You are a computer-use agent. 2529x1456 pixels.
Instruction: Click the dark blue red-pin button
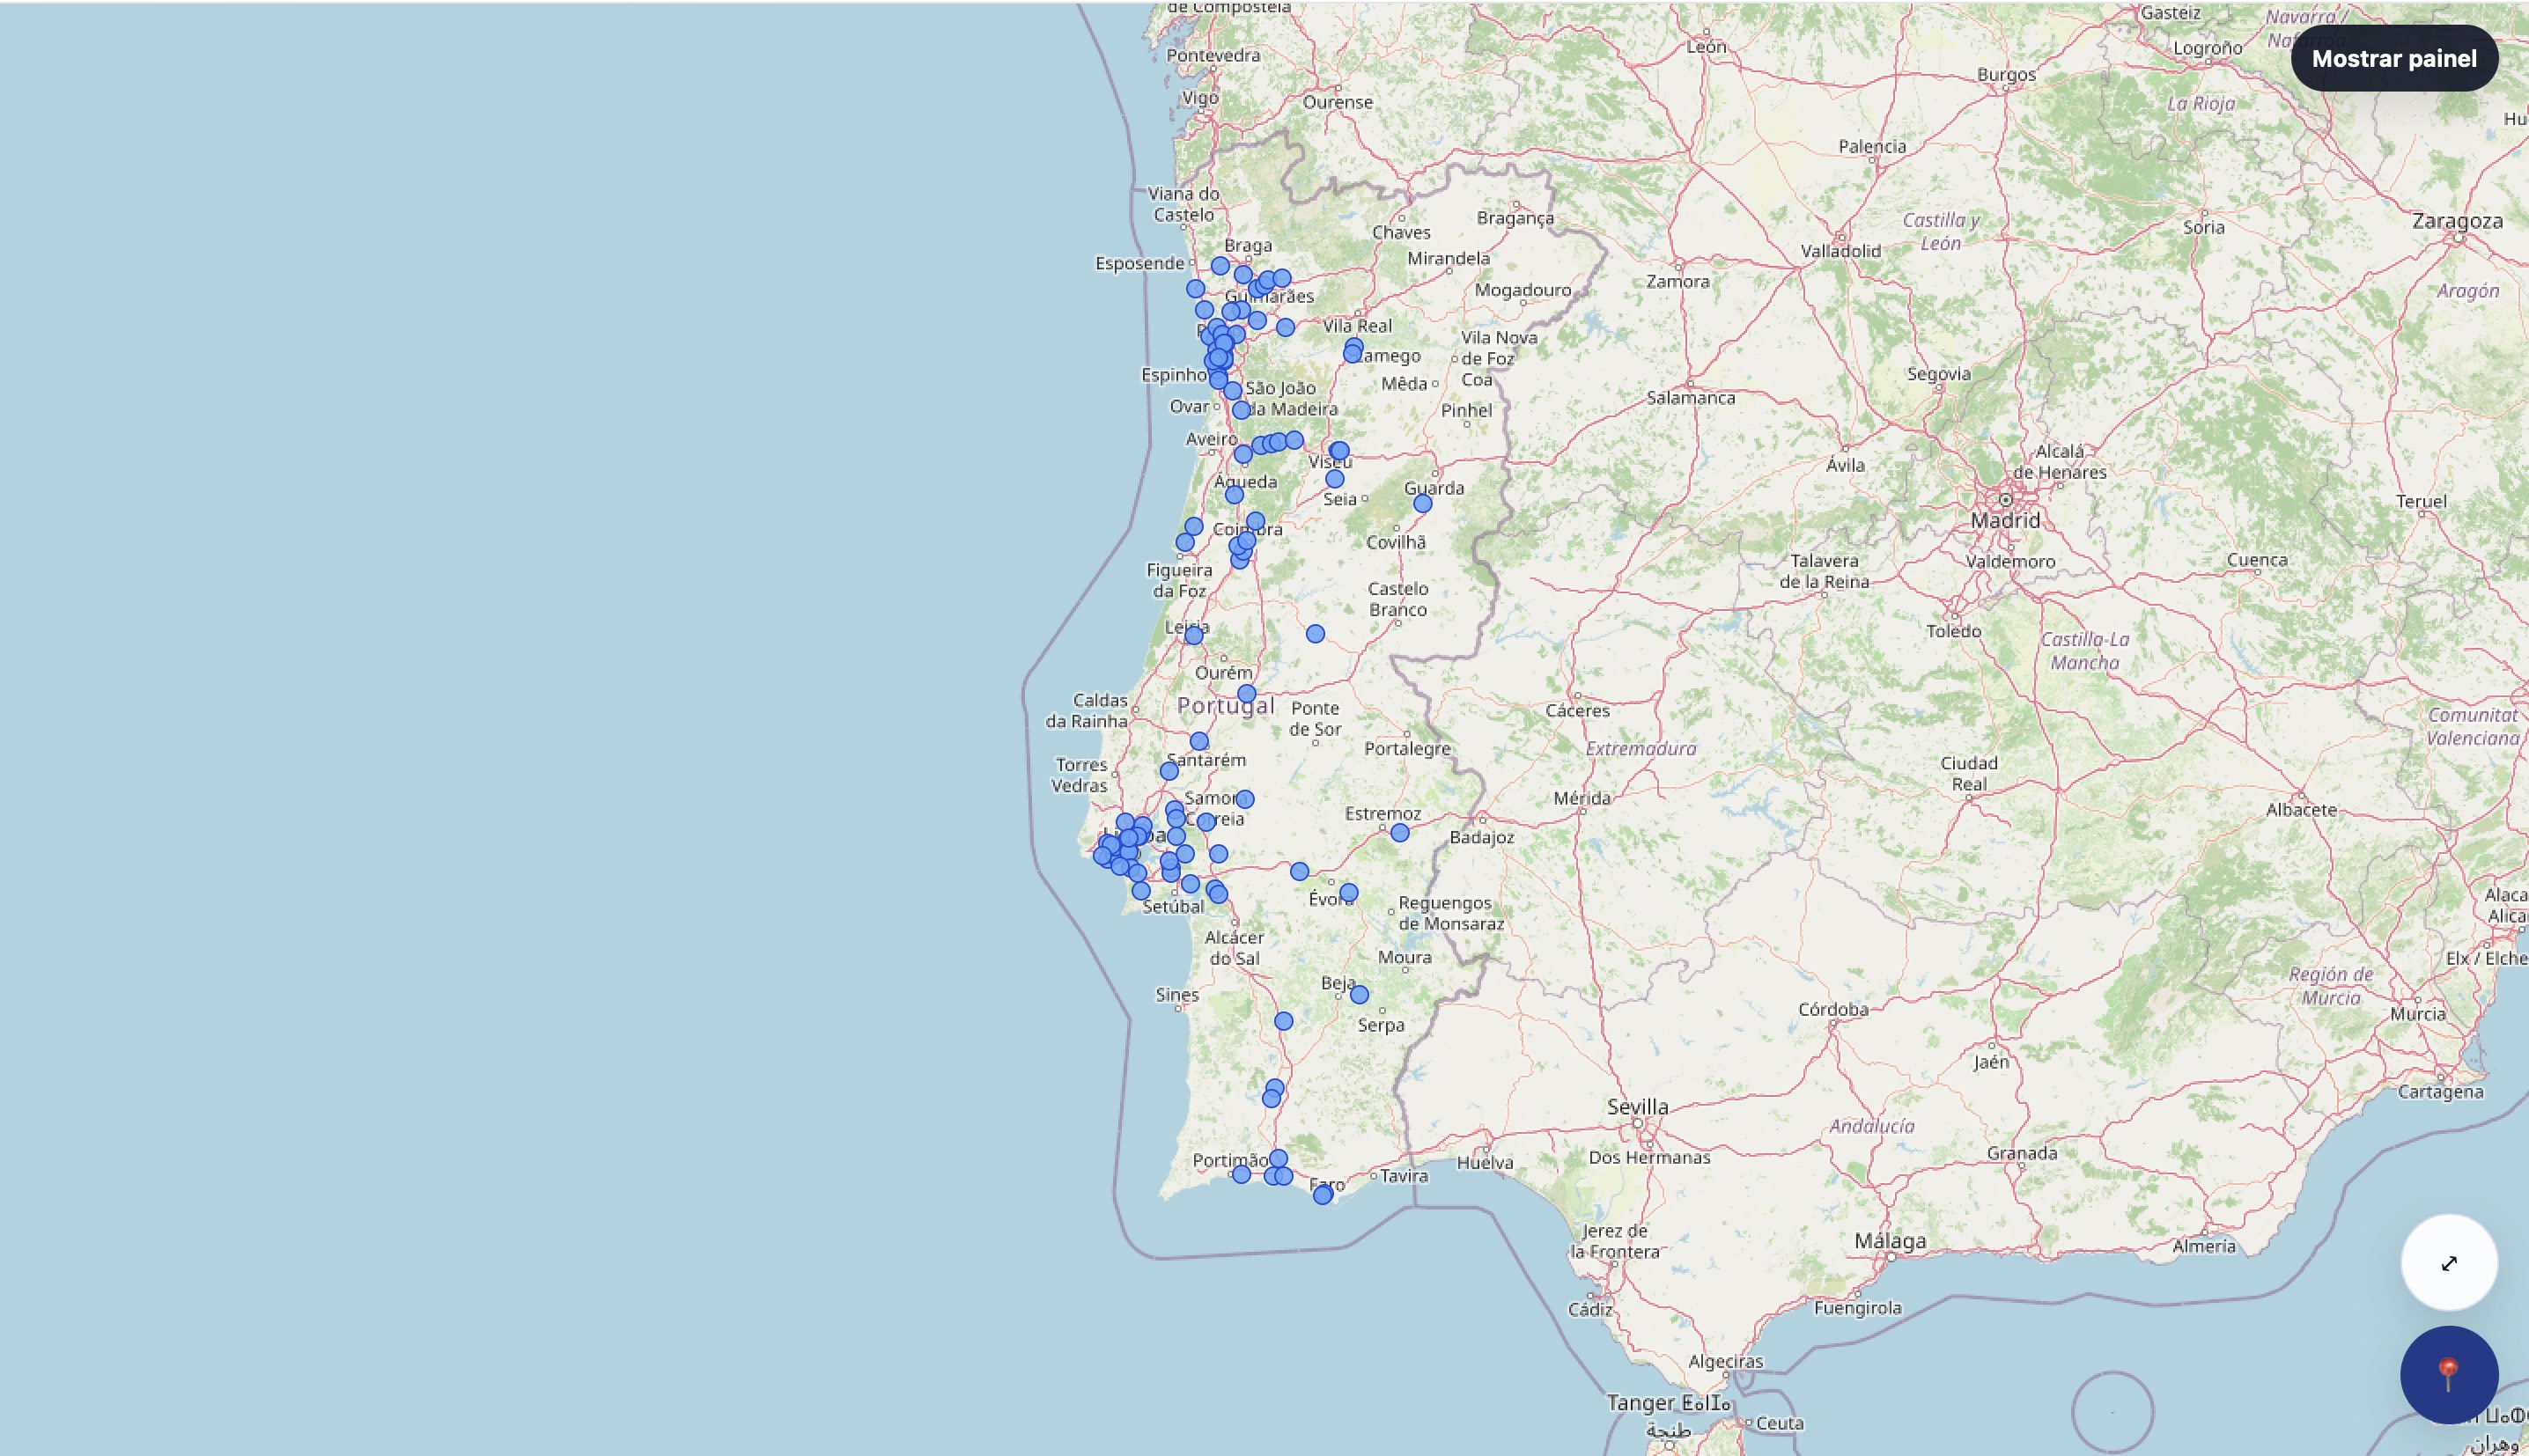(2449, 1375)
